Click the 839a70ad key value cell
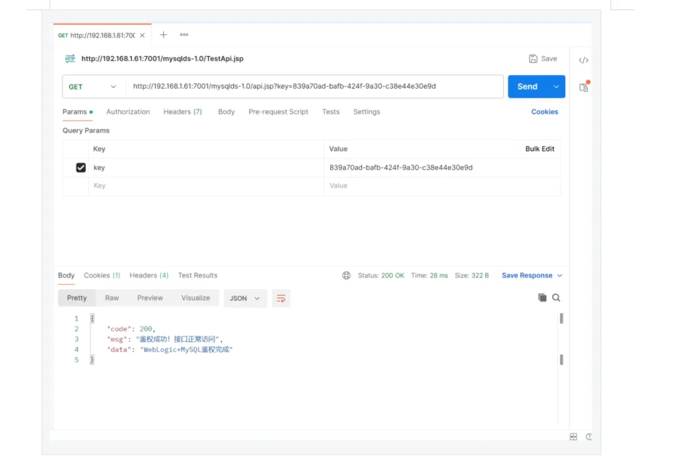The width and height of the screenshot is (673, 456). click(x=442, y=168)
